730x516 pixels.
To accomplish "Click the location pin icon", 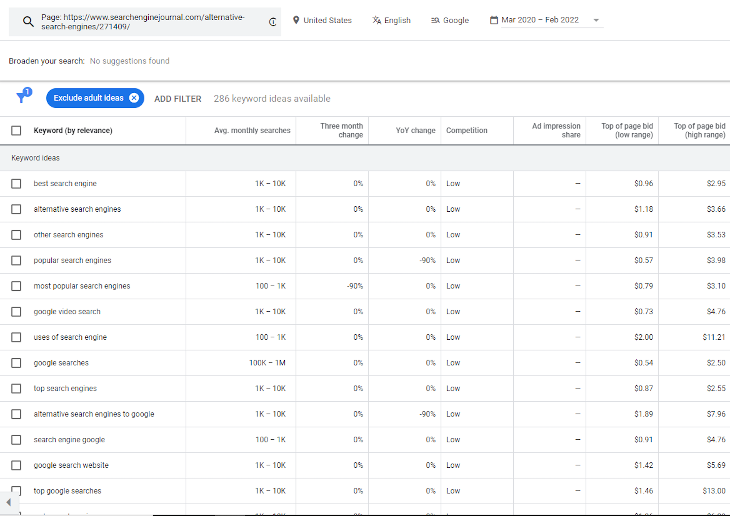I will click(x=296, y=20).
